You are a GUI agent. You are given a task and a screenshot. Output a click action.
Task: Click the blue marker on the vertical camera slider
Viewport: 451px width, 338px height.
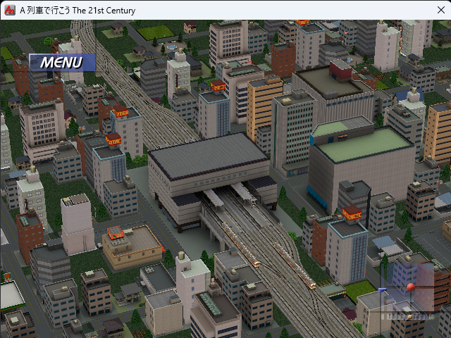(x=383, y=289)
